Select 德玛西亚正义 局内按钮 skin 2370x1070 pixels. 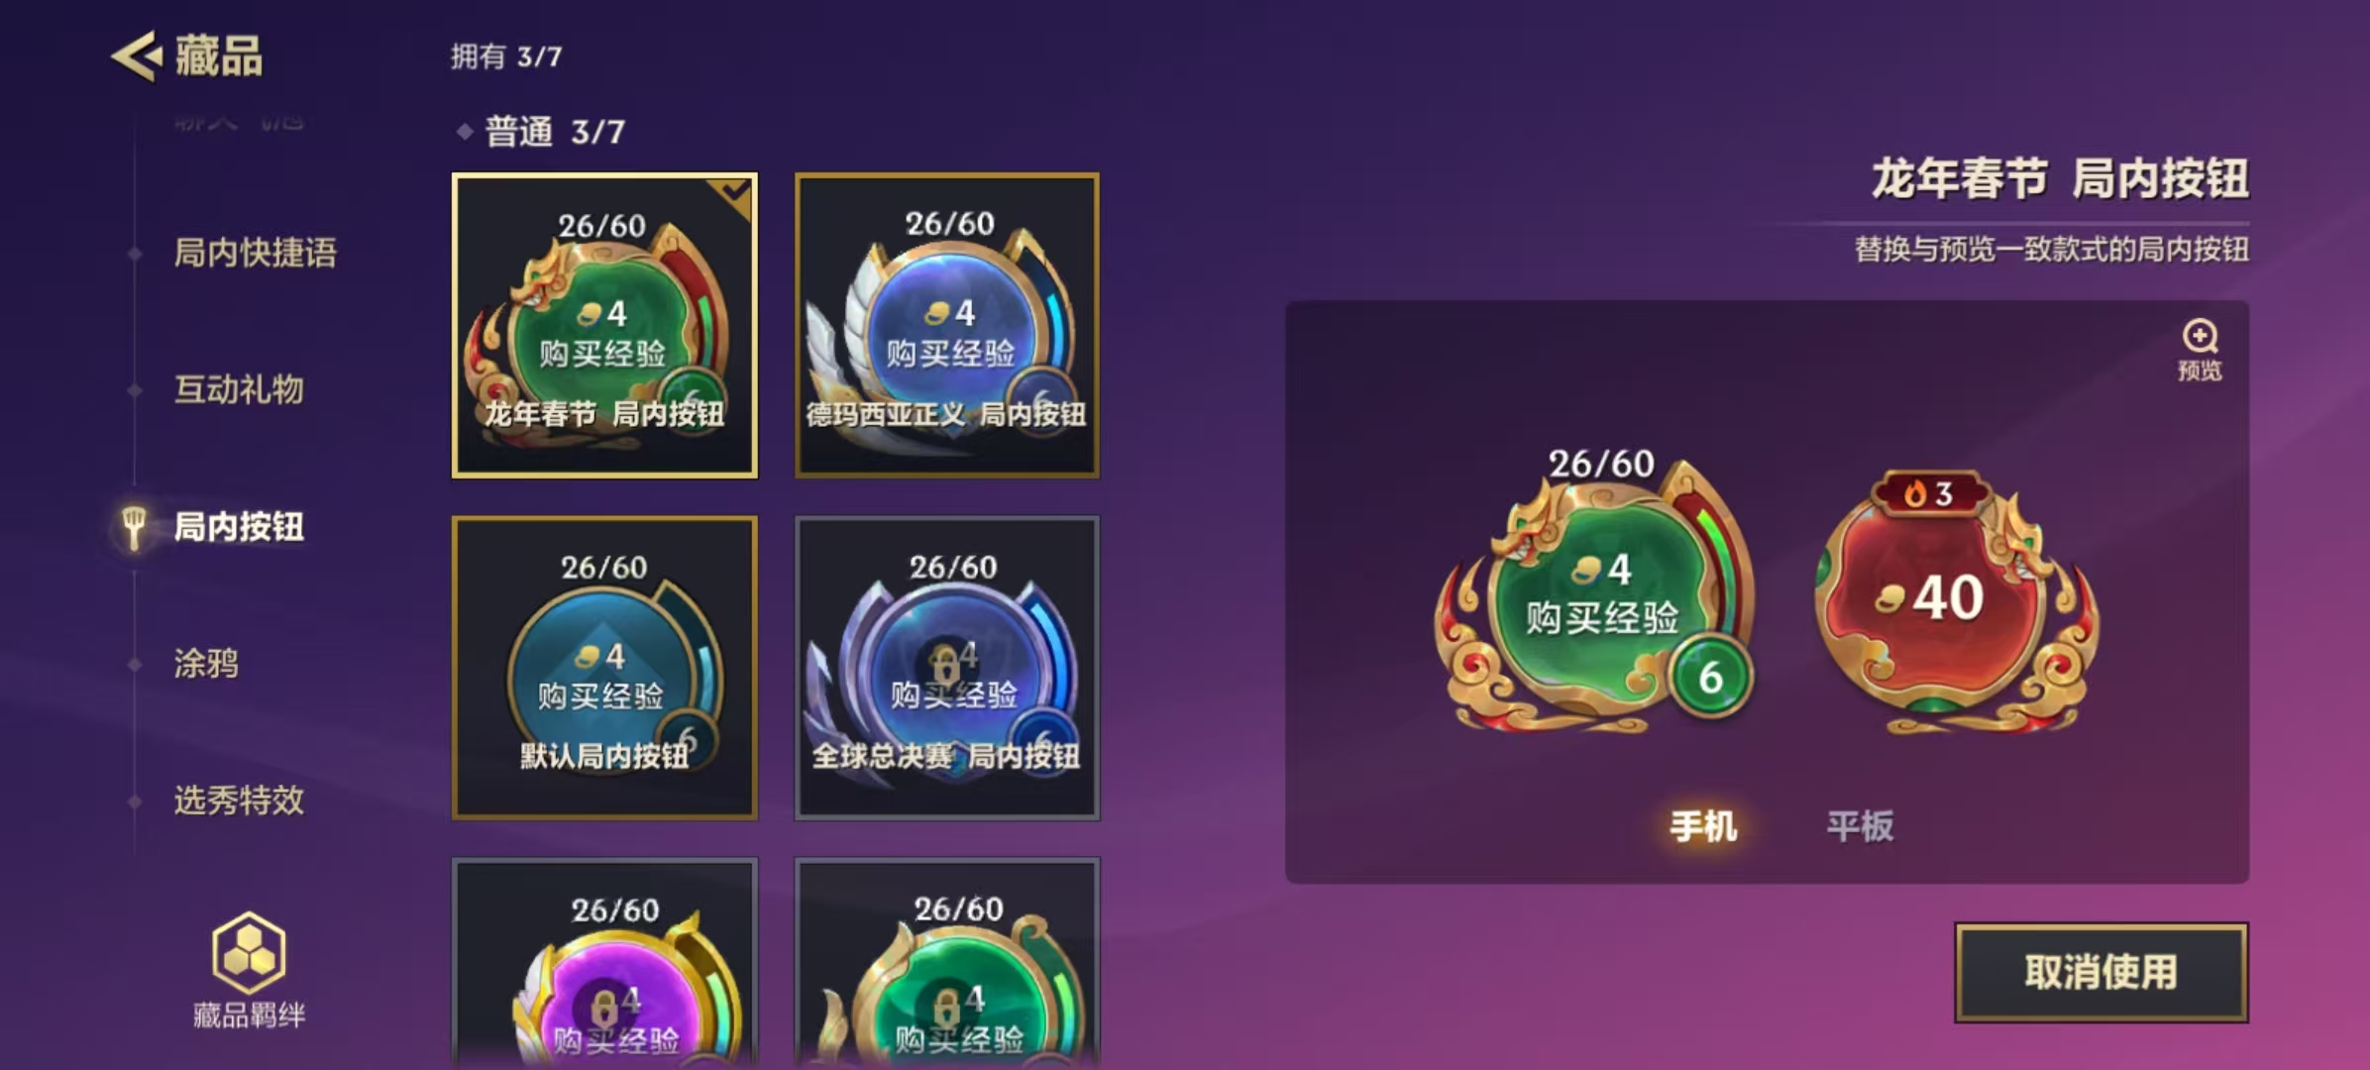(947, 325)
